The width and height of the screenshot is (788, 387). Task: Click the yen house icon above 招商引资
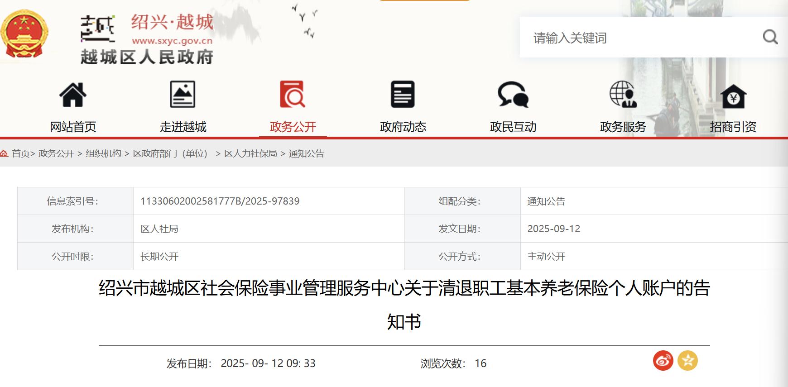(733, 96)
